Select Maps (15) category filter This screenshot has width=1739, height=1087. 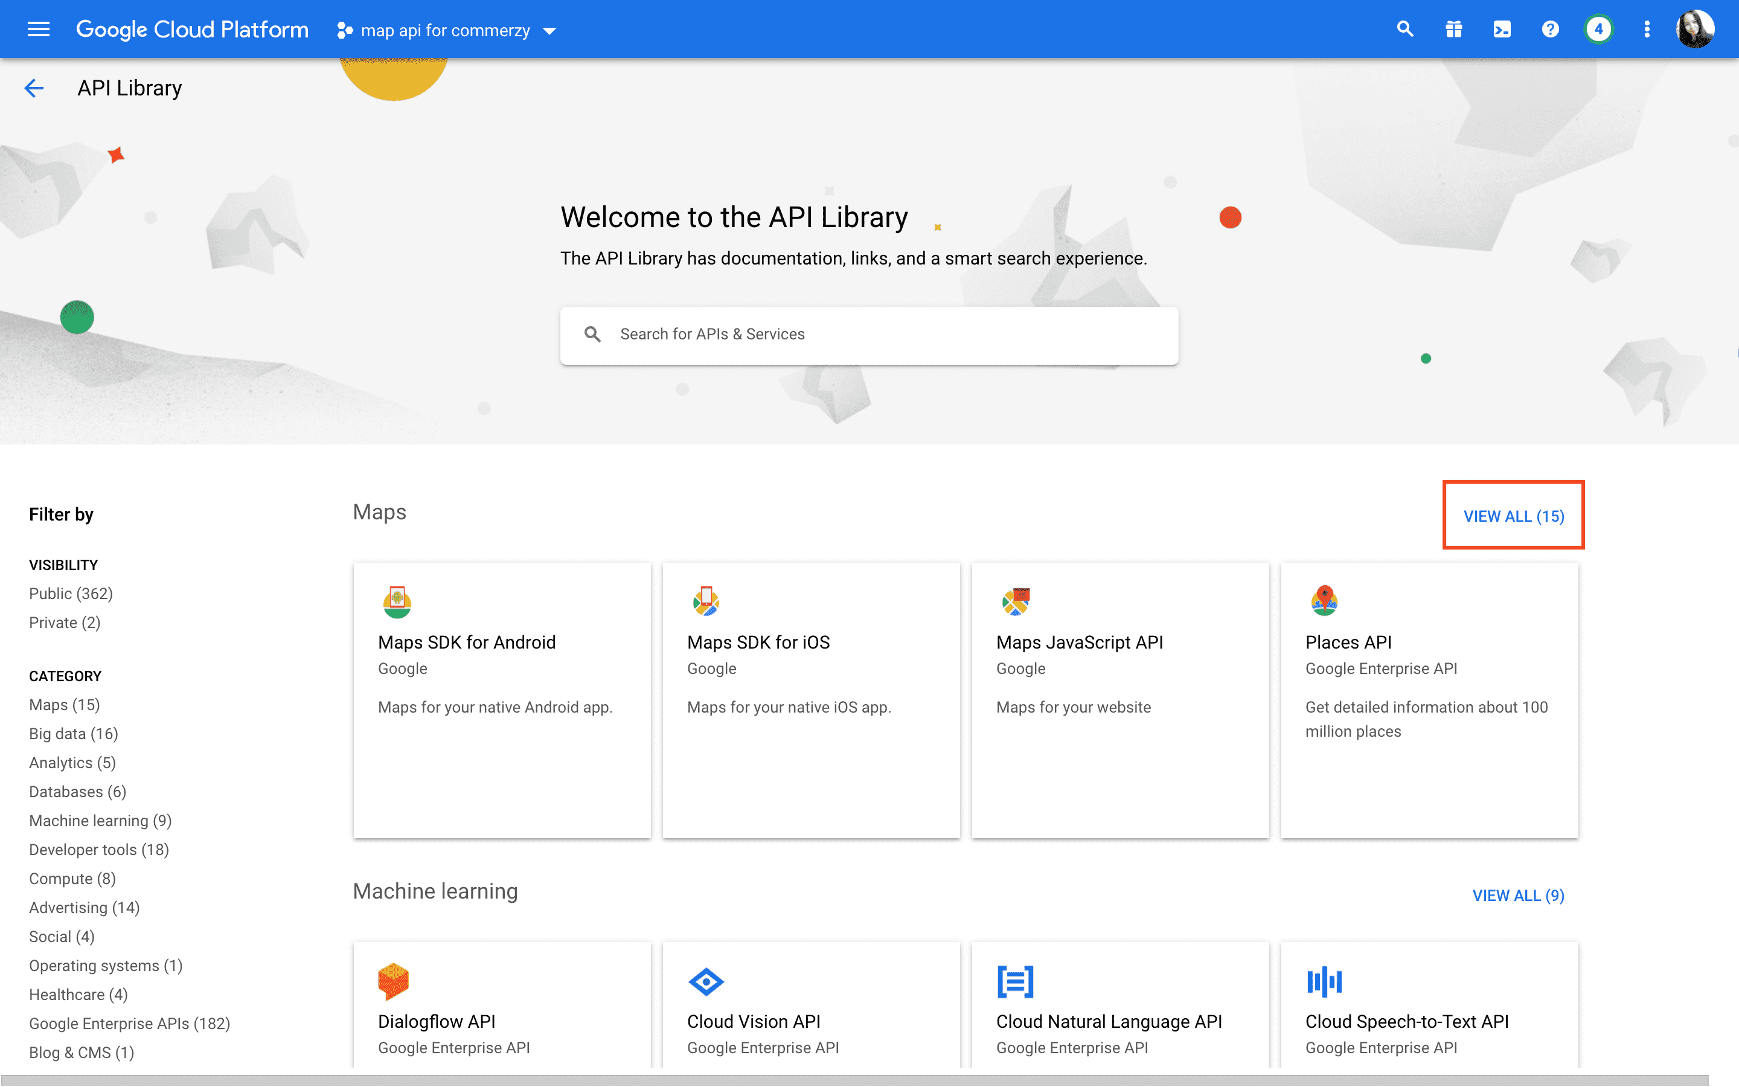pos(65,705)
